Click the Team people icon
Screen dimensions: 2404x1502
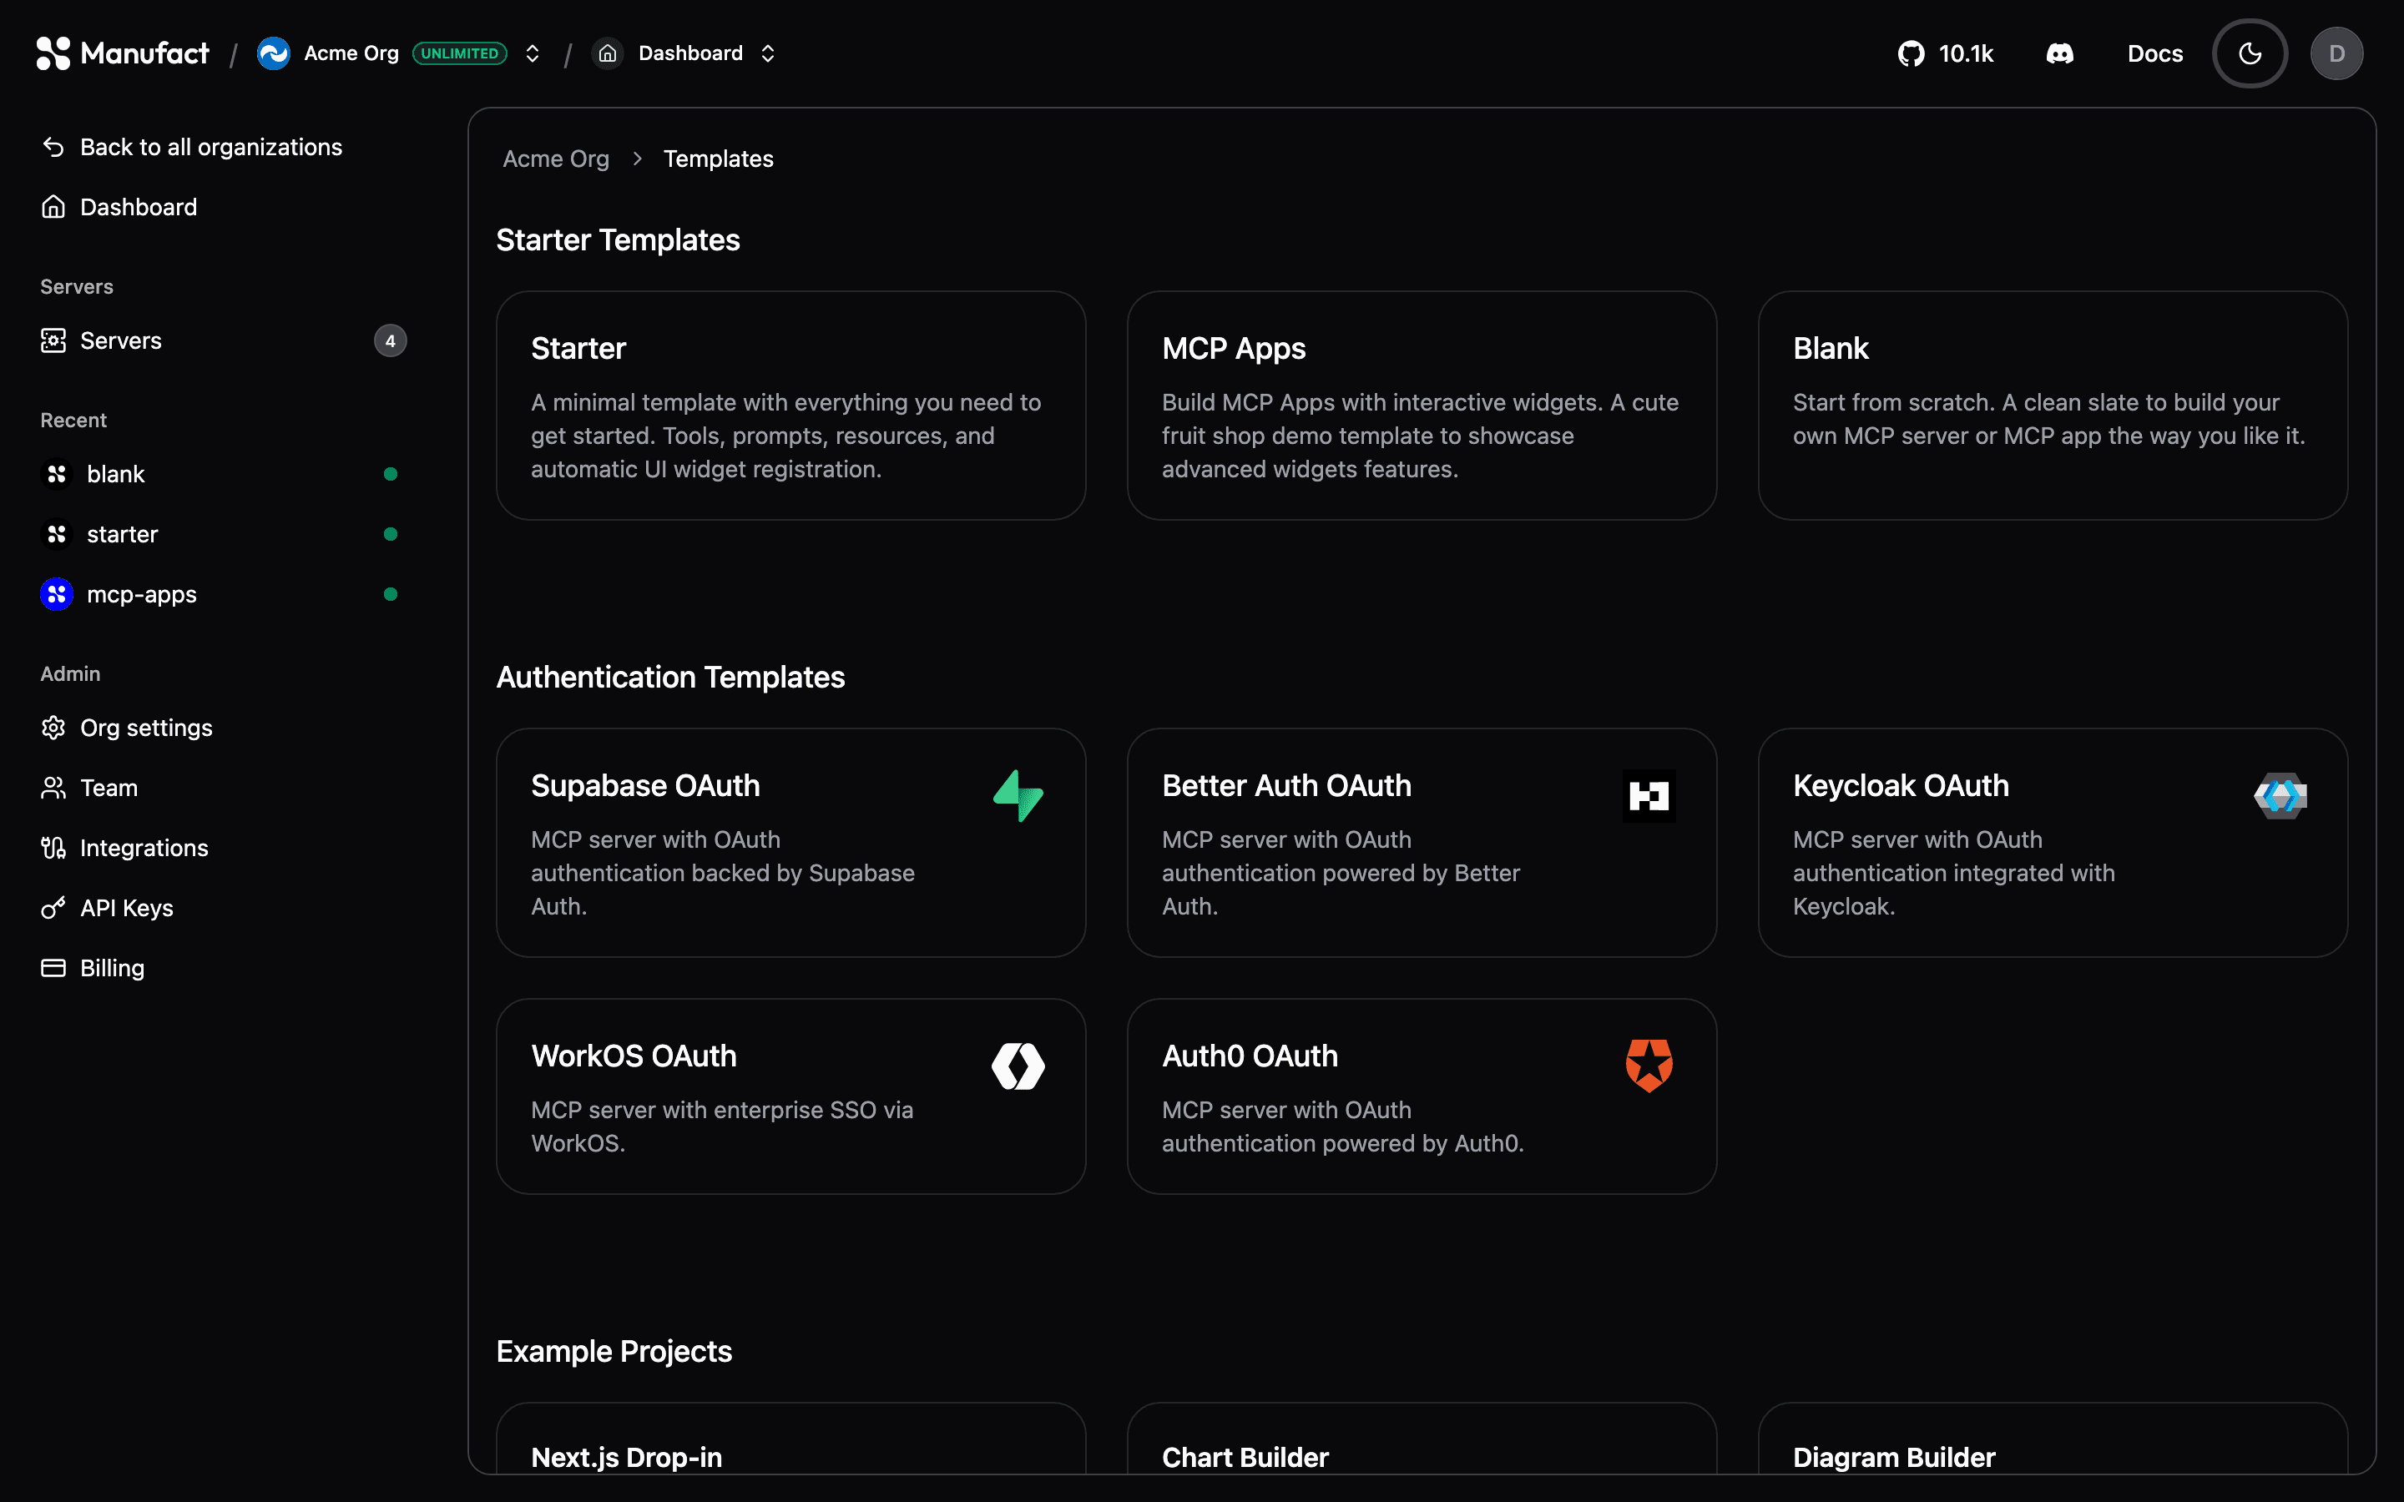coord(53,788)
